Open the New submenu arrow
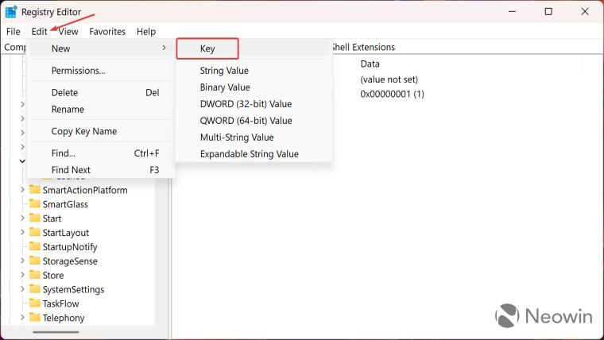Viewport: 604px width, 340px height. (164, 48)
